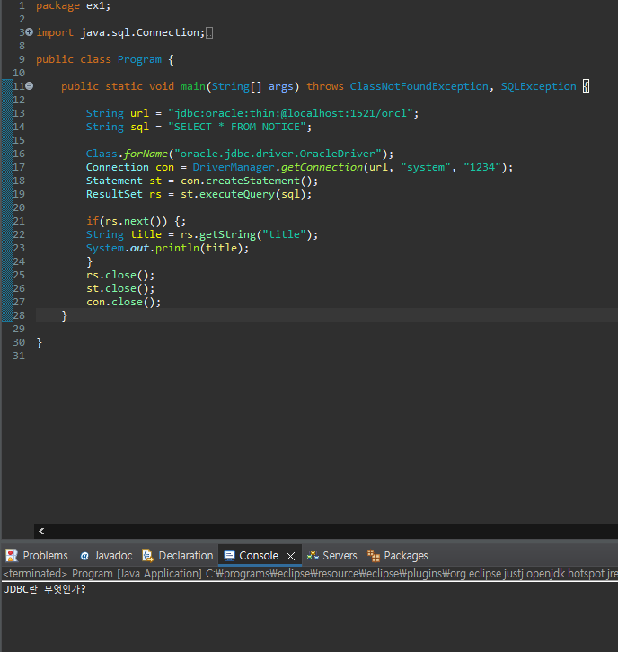Click ClassNotFoundException in the method signature

click(419, 86)
